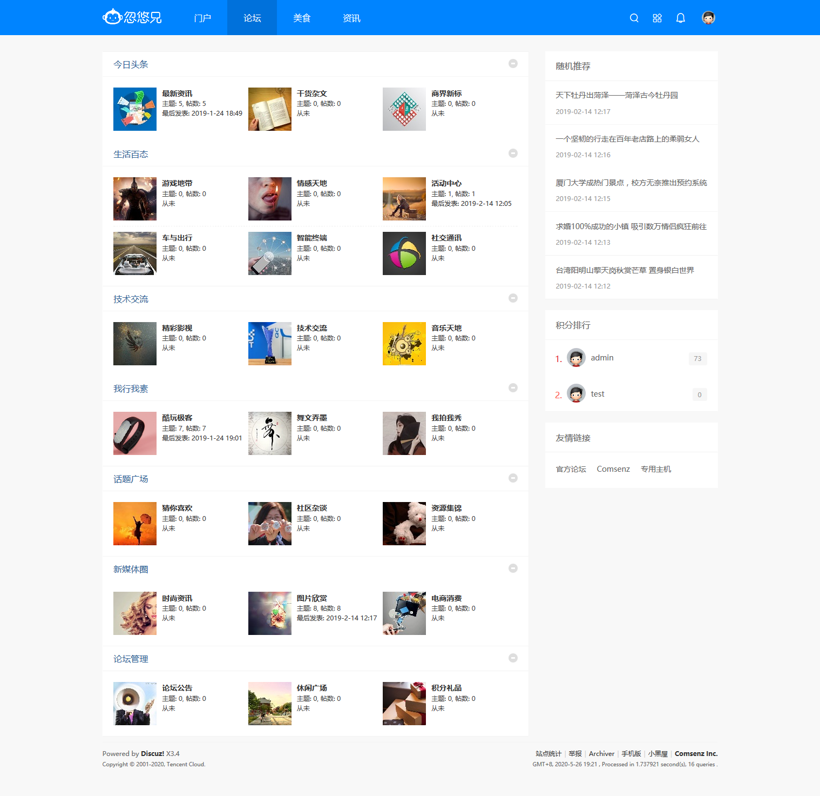Open the 积分礼品 gift boxes icon
820x796 pixels.
point(404,704)
